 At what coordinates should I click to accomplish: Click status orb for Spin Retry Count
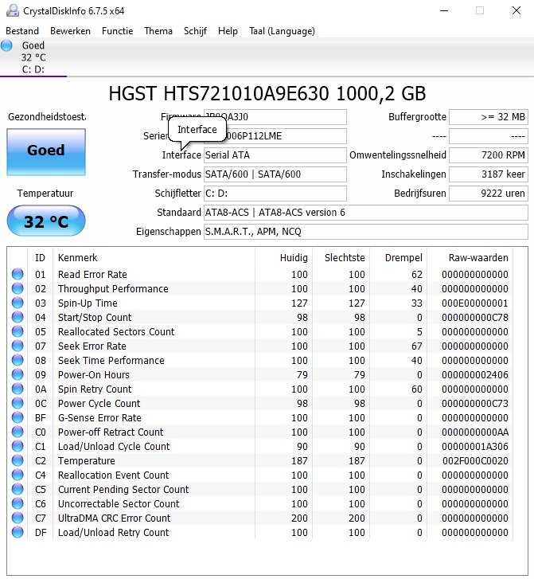click(x=18, y=389)
